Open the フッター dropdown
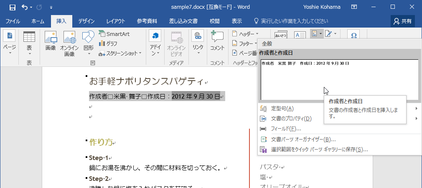Viewport: 422px width, 188px height. (244, 43)
